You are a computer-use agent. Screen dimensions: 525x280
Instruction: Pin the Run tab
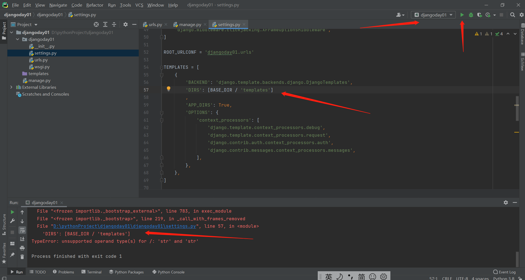[x=12, y=255]
